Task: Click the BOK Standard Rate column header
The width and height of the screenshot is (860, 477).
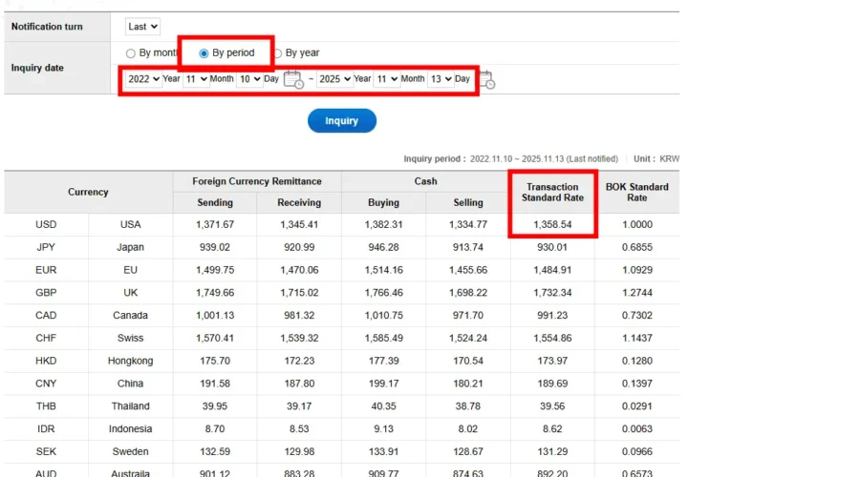Action: coord(636,192)
